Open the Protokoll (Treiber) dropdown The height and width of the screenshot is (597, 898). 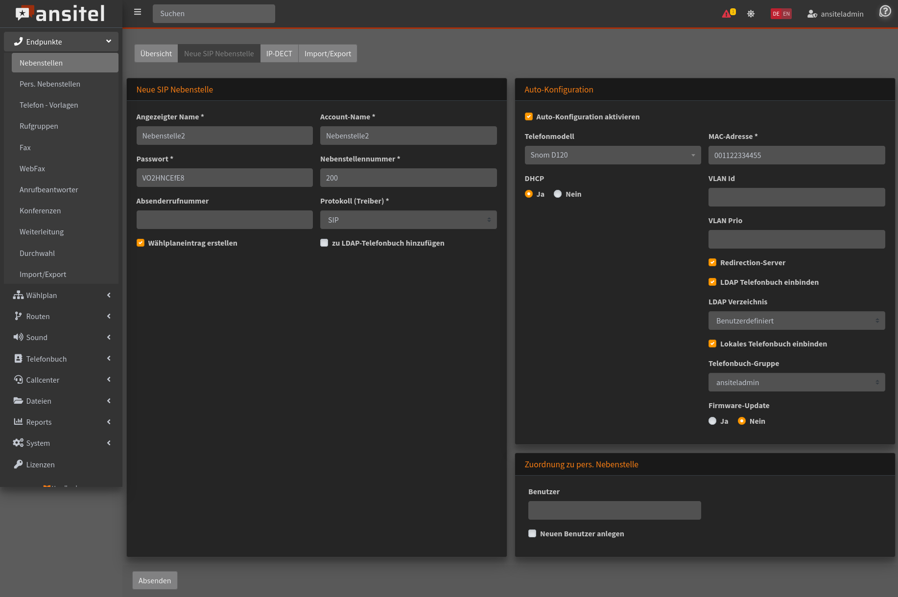coord(408,220)
